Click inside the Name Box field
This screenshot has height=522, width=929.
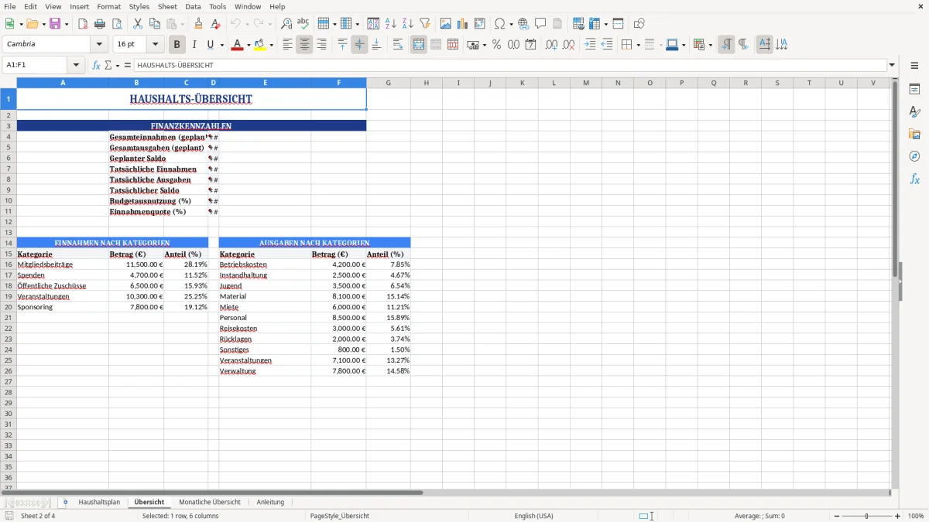pyautogui.click(x=39, y=64)
